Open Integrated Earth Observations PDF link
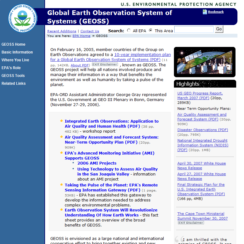Viewport: 244px width, 244px height. click(x=112, y=124)
